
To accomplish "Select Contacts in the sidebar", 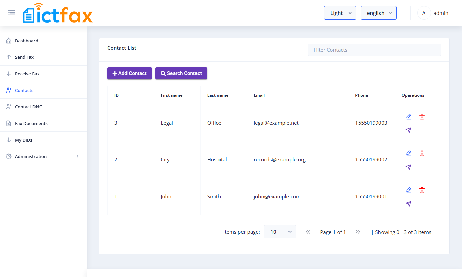I will (x=43, y=90).
